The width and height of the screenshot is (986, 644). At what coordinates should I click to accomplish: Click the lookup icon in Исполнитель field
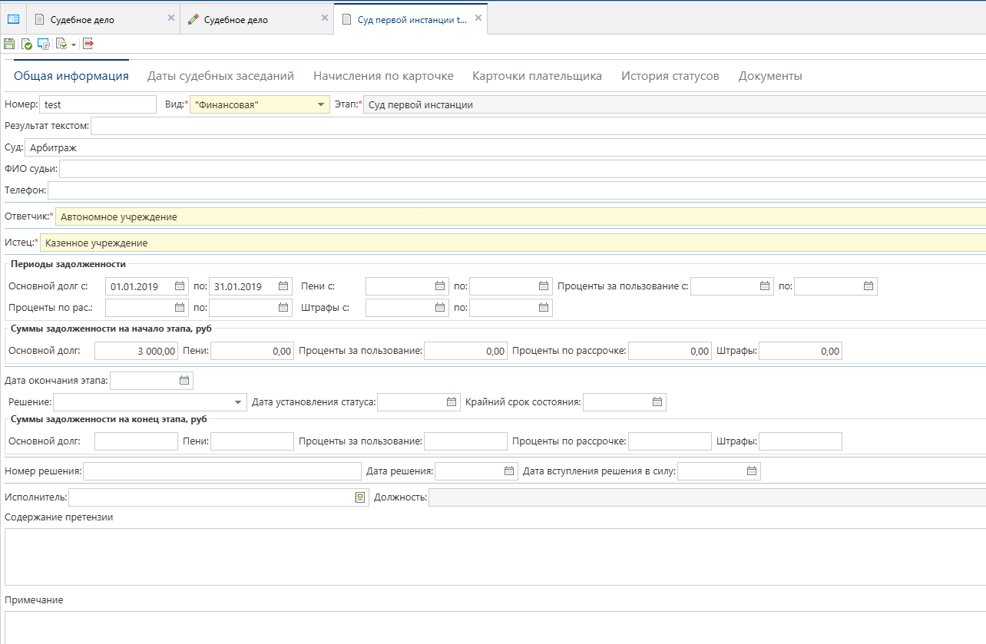point(359,497)
